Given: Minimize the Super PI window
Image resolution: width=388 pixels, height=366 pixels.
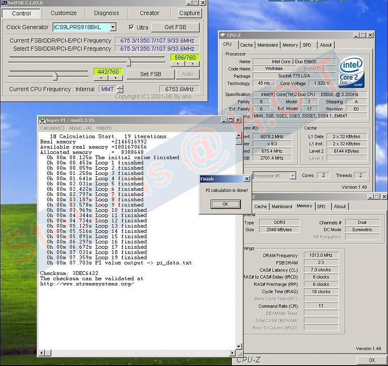Looking at the screenshot, I should (x=224, y=120).
